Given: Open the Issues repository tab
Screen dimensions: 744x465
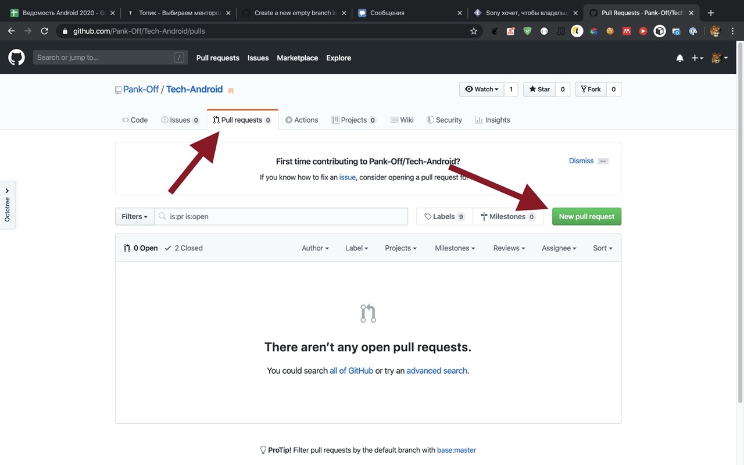Looking at the screenshot, I should pyautogui.click(x=180, y=120).
